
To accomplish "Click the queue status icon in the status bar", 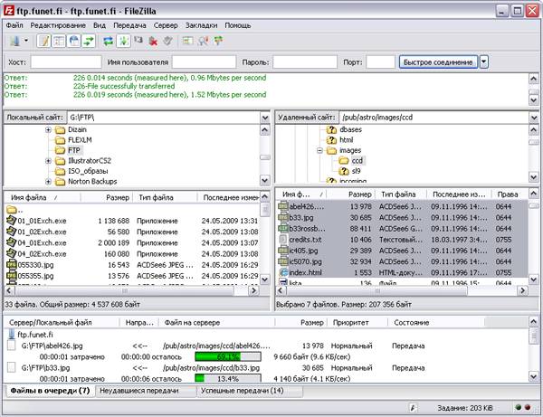I will point(414,408).
